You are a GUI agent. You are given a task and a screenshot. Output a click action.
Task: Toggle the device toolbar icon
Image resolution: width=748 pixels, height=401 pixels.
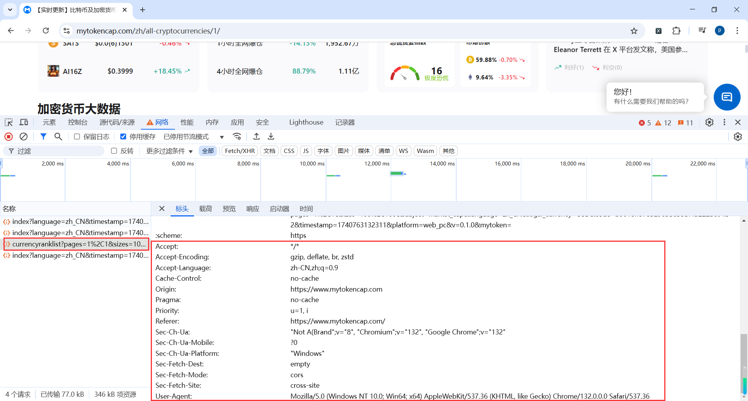pos(24,123)
